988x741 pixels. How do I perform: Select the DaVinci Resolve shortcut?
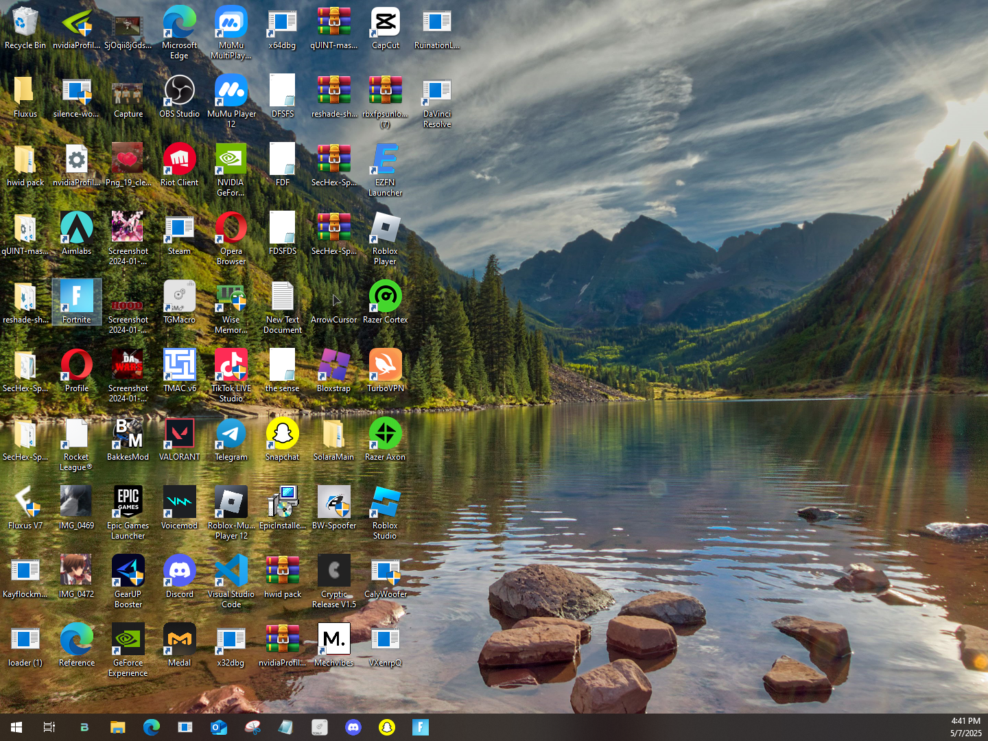(x=437, y=102)
